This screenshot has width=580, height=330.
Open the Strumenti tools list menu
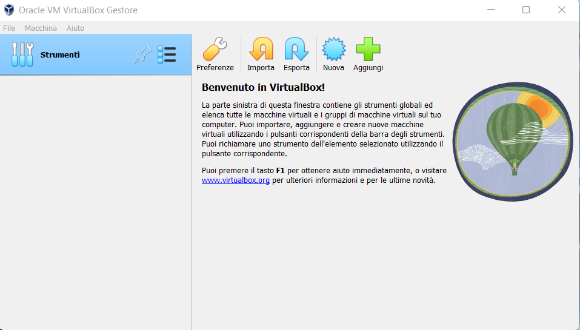pos(167,54)
